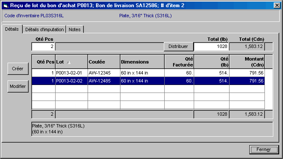Click coulée cell AW-12485

tap(104, 81)
